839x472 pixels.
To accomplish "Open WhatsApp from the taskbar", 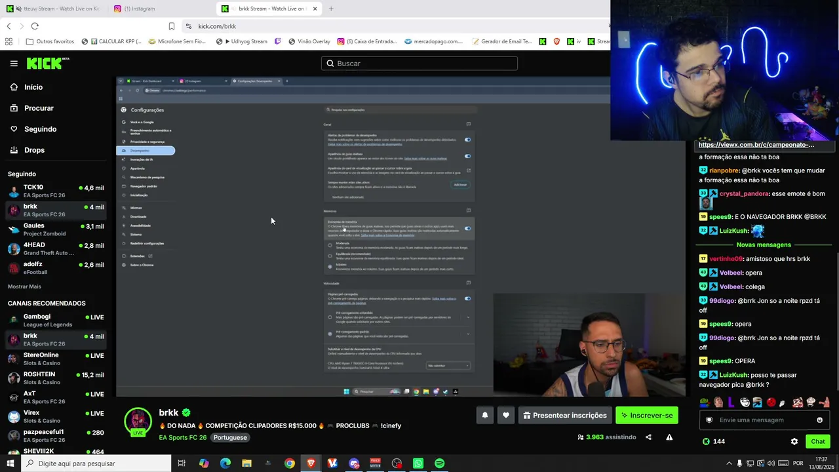I will coord(418,463).
